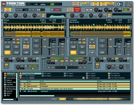Click the broadcast antenna icon
Screen dimensions: 134x105
(x=52, y=10)
